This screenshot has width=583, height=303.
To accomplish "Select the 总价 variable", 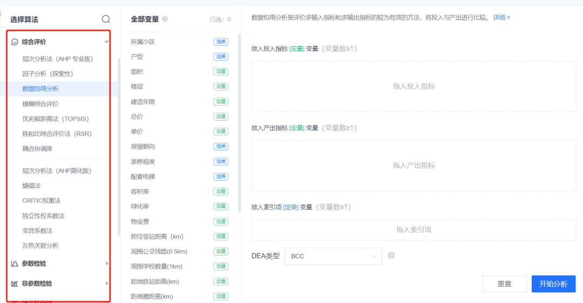I will 137,116.
